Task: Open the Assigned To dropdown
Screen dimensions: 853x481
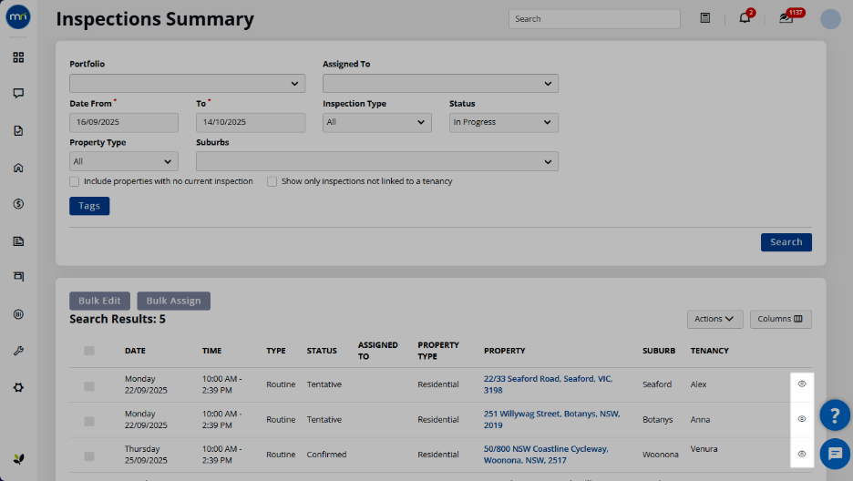Action: pyautogui.click(x=441, y=84)
